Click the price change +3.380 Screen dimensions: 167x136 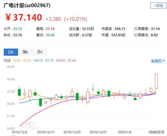pyautogui.click(x=53, y=19)
